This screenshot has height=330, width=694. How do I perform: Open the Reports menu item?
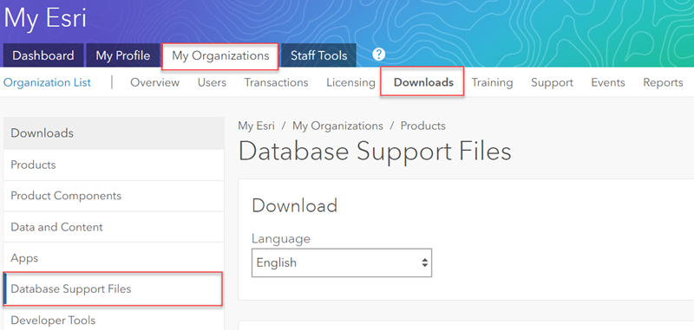663,82
